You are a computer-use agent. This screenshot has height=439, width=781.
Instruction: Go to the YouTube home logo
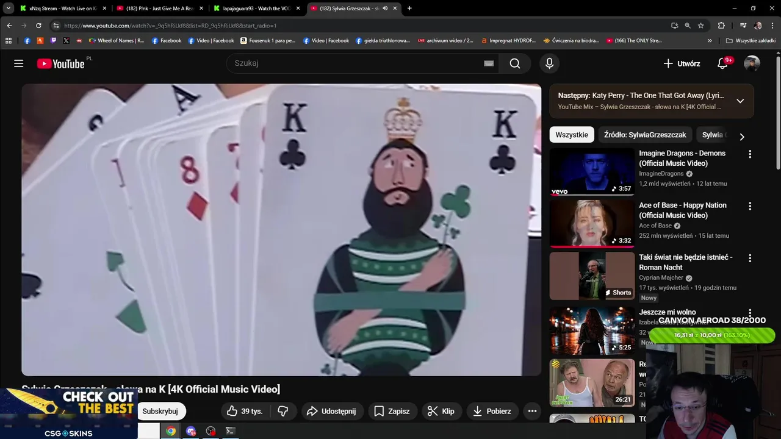click(x=60, y=63)
